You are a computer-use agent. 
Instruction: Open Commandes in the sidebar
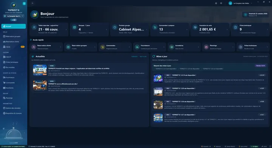click(14, 83)
